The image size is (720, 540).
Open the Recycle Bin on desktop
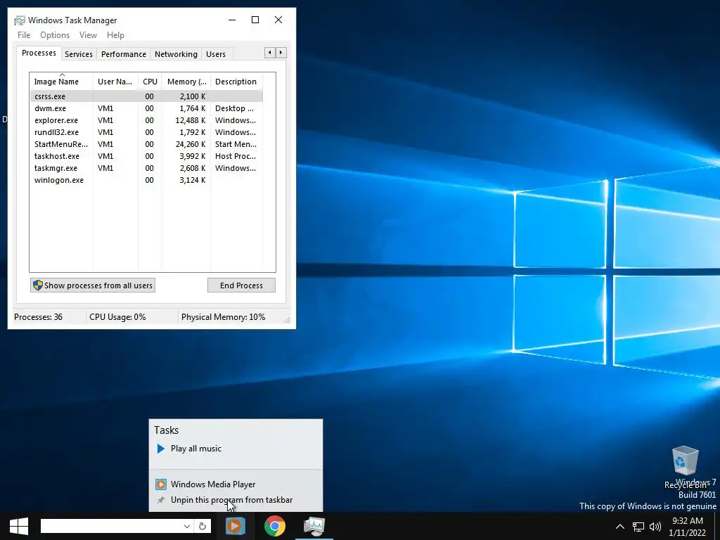685,467
